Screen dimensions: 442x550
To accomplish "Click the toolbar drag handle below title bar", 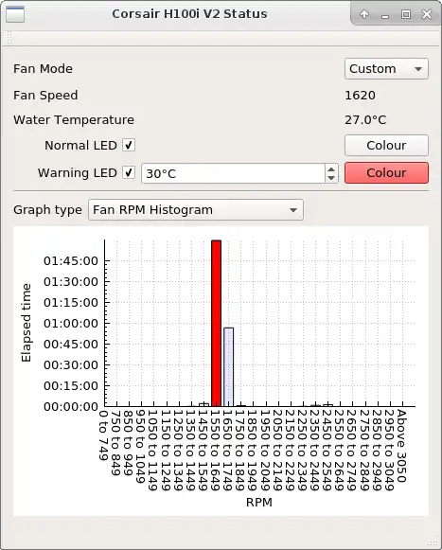I will click(x=9, y=39).
